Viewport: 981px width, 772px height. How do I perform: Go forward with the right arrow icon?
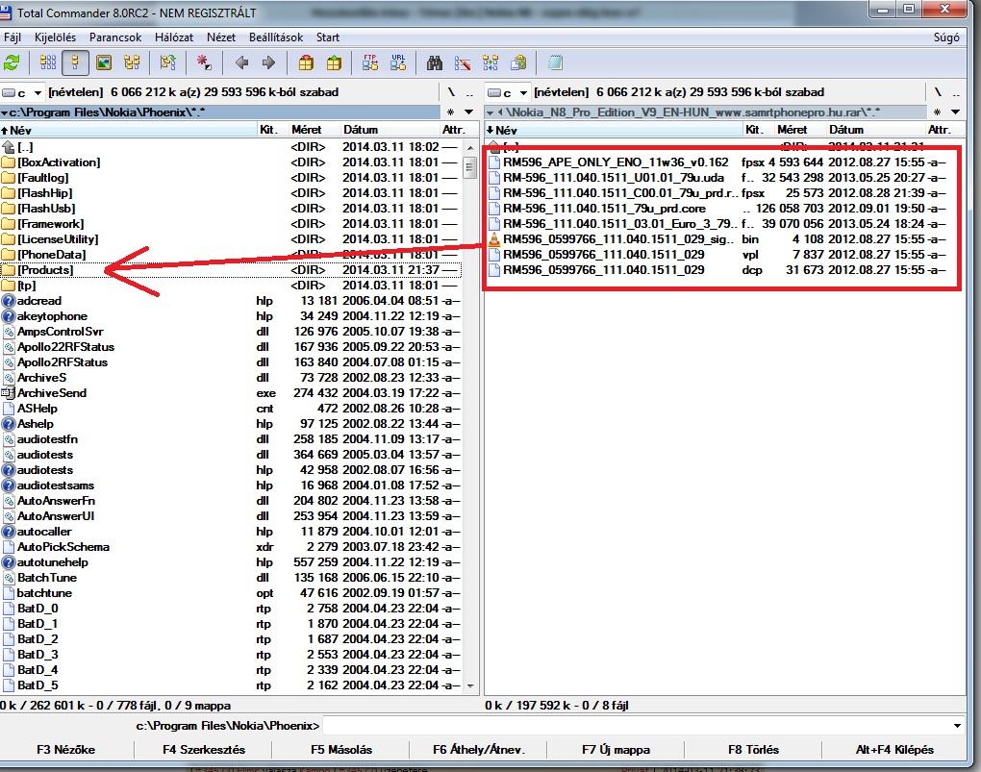coord(268,62)
